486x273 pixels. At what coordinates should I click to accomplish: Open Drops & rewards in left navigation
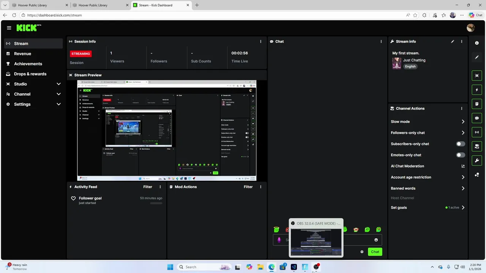point(33,74)
